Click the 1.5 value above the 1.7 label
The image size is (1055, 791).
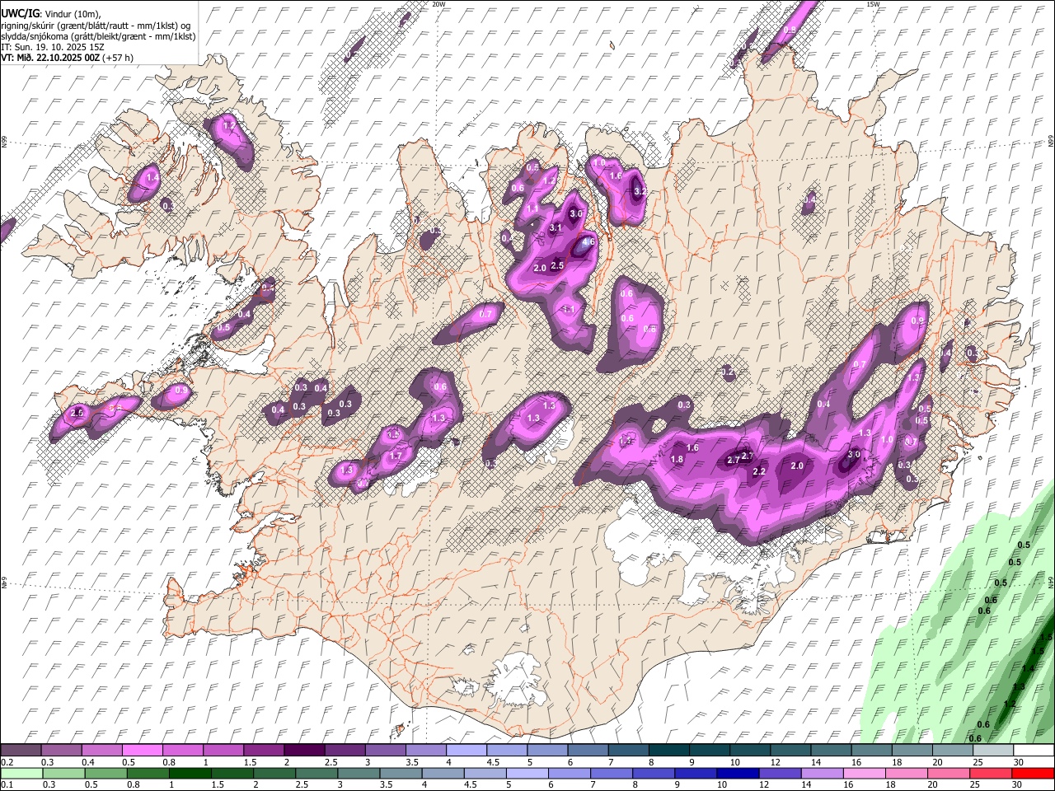pos(394,434)
